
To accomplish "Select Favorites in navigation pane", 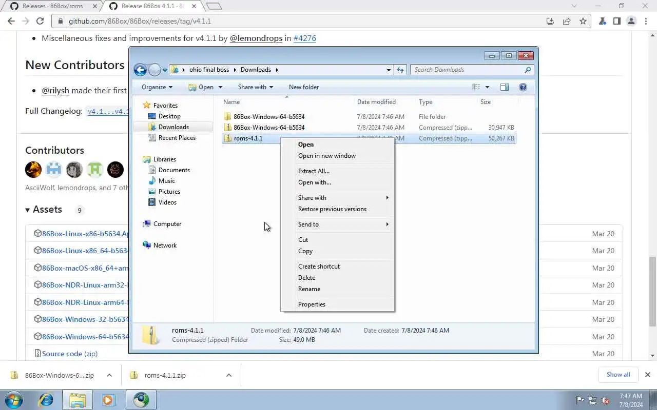I will pos(165,106).
